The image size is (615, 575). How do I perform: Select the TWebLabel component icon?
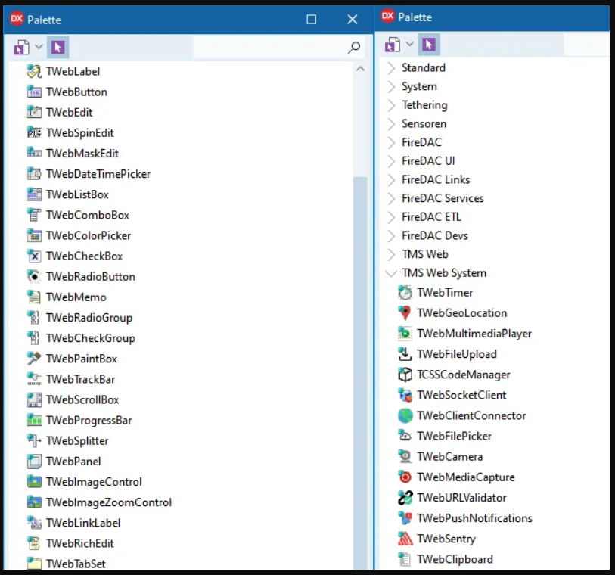34,71
